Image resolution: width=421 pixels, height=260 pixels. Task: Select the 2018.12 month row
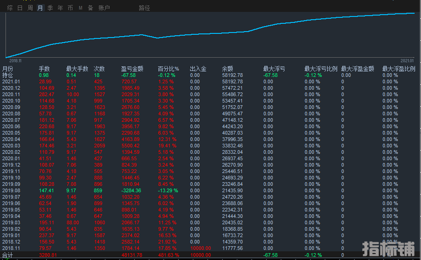coord(211,242)
